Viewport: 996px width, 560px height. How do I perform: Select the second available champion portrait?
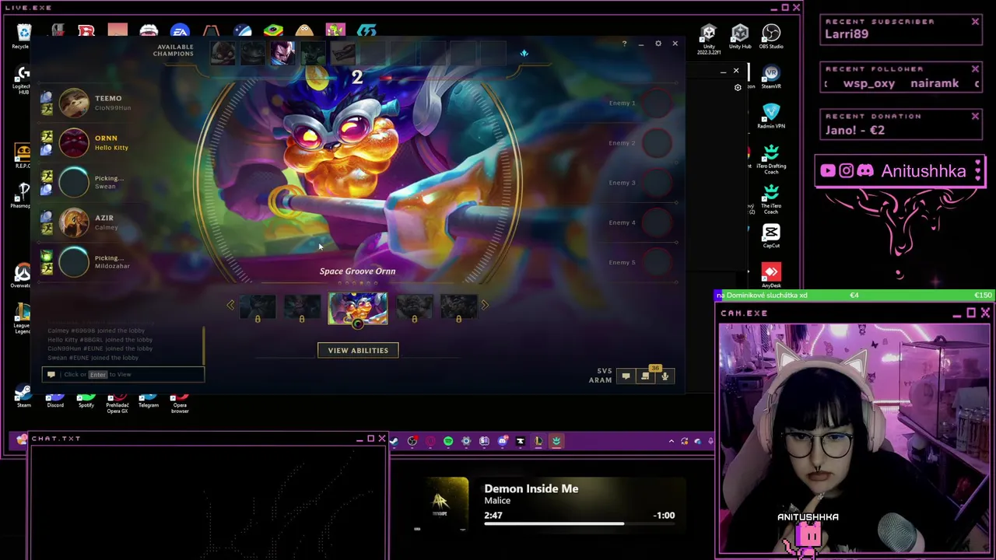coord(253,53)
